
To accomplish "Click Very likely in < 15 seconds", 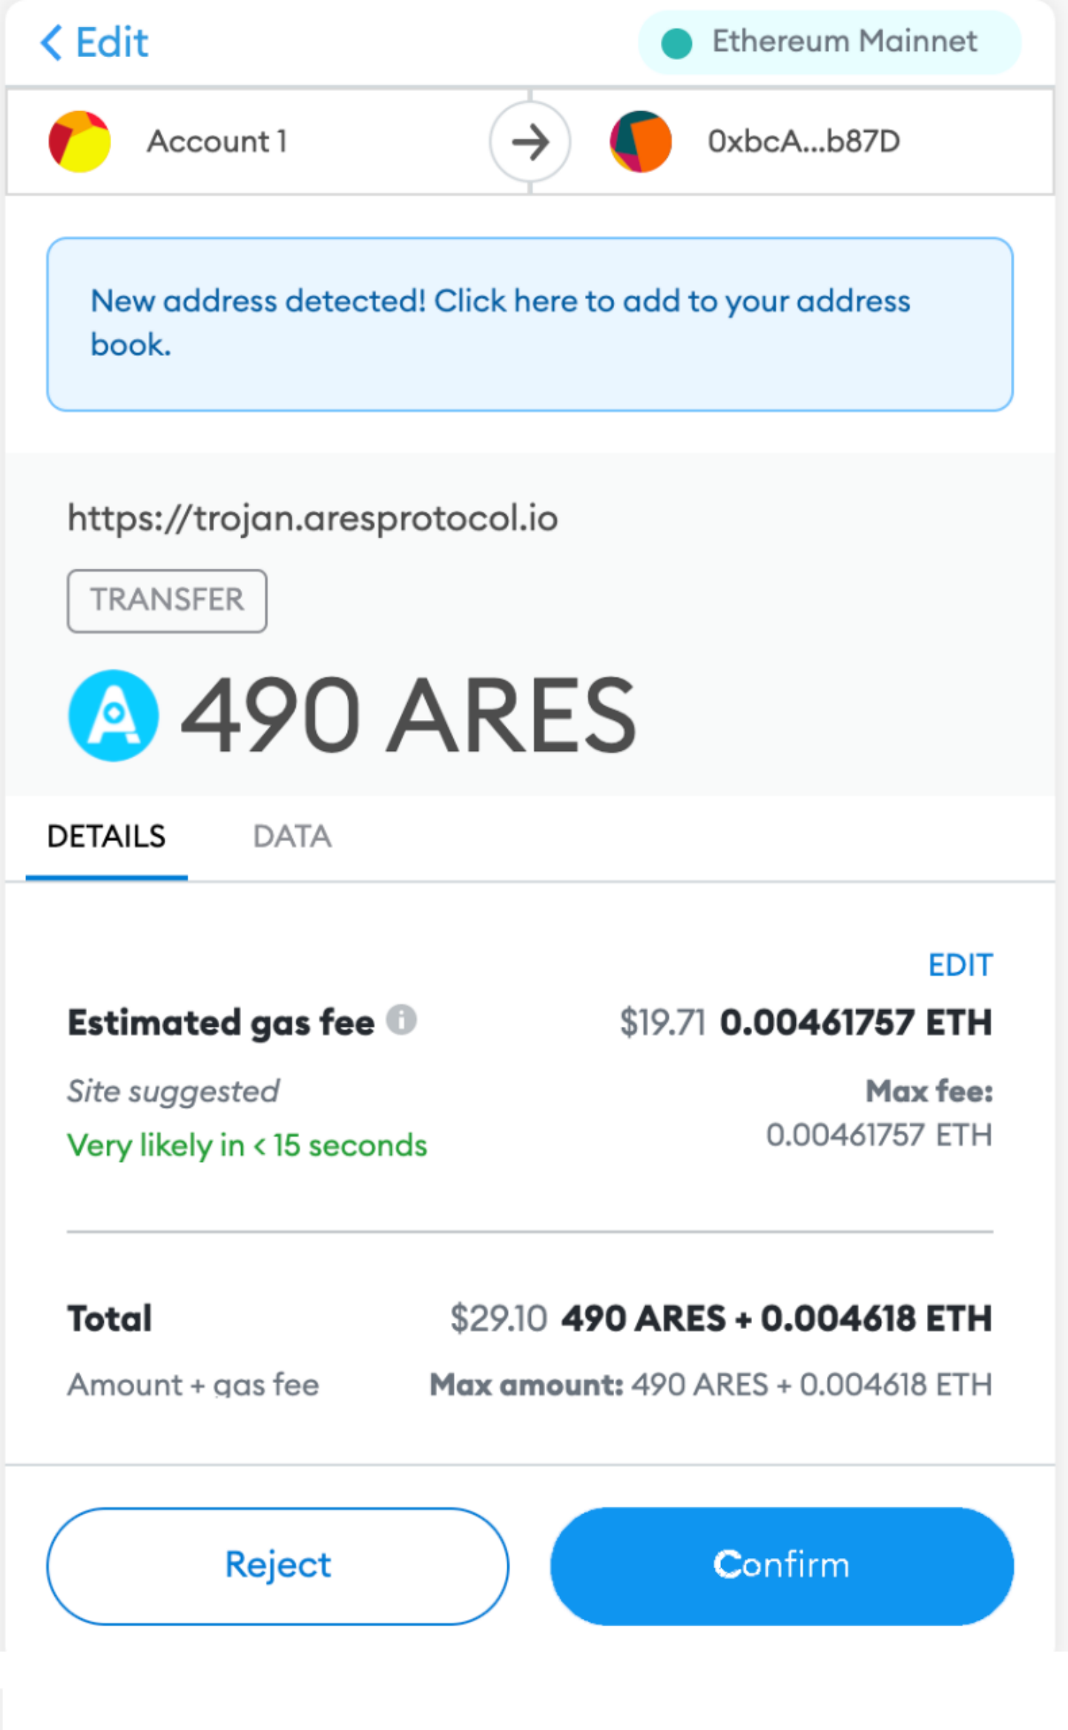I will pyautogui.click(x=248, y=1146).
